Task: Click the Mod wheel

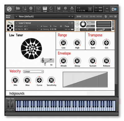Action: pyautogui.click(x=12, y=104)
